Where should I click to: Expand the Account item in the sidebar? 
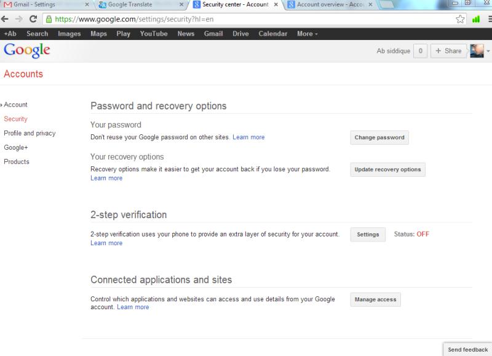[x=15, y=105]
